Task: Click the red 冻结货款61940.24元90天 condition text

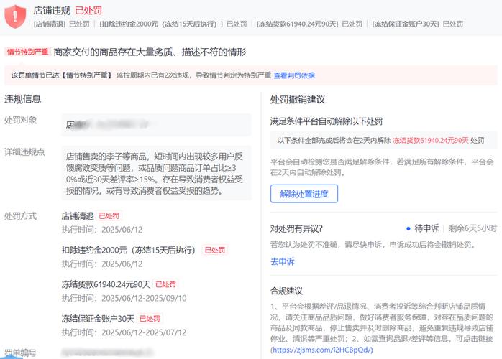Action: (x=430, y=140)
